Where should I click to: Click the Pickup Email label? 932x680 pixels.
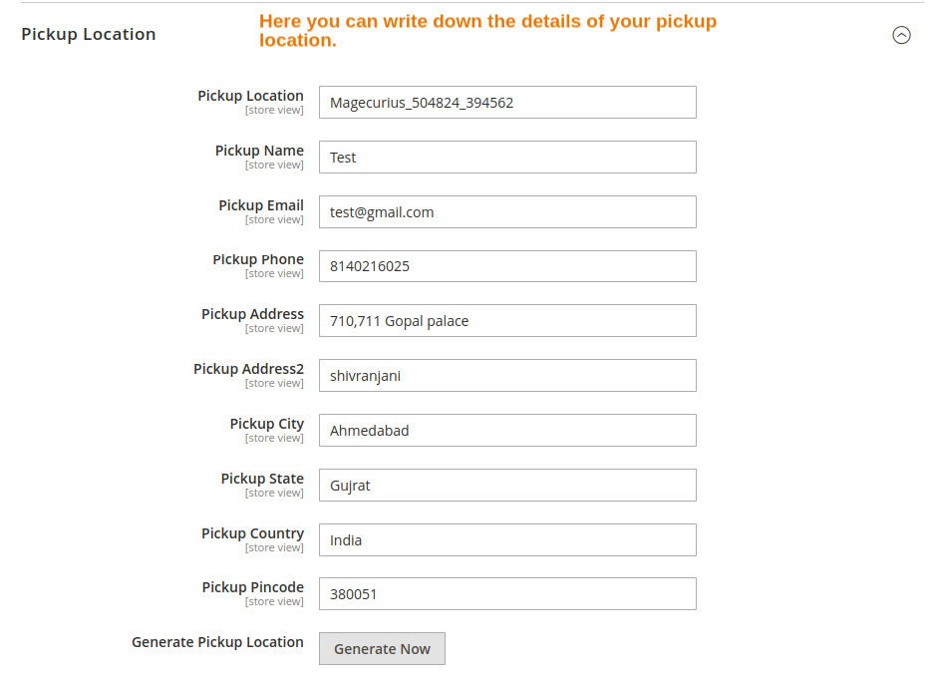pos(261,205)
